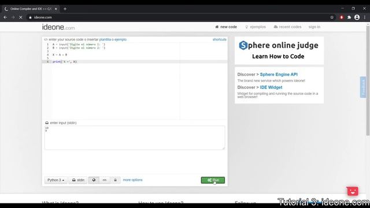Screen dimensions: 370x208
Task: Open the Chrome profile avatar
Action: point(357,17)
